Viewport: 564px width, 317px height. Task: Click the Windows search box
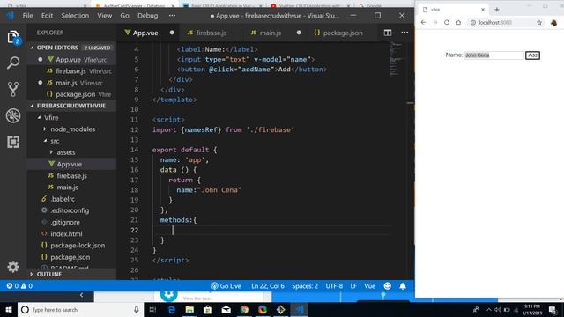pyautogui.click(x=80, y=310)
